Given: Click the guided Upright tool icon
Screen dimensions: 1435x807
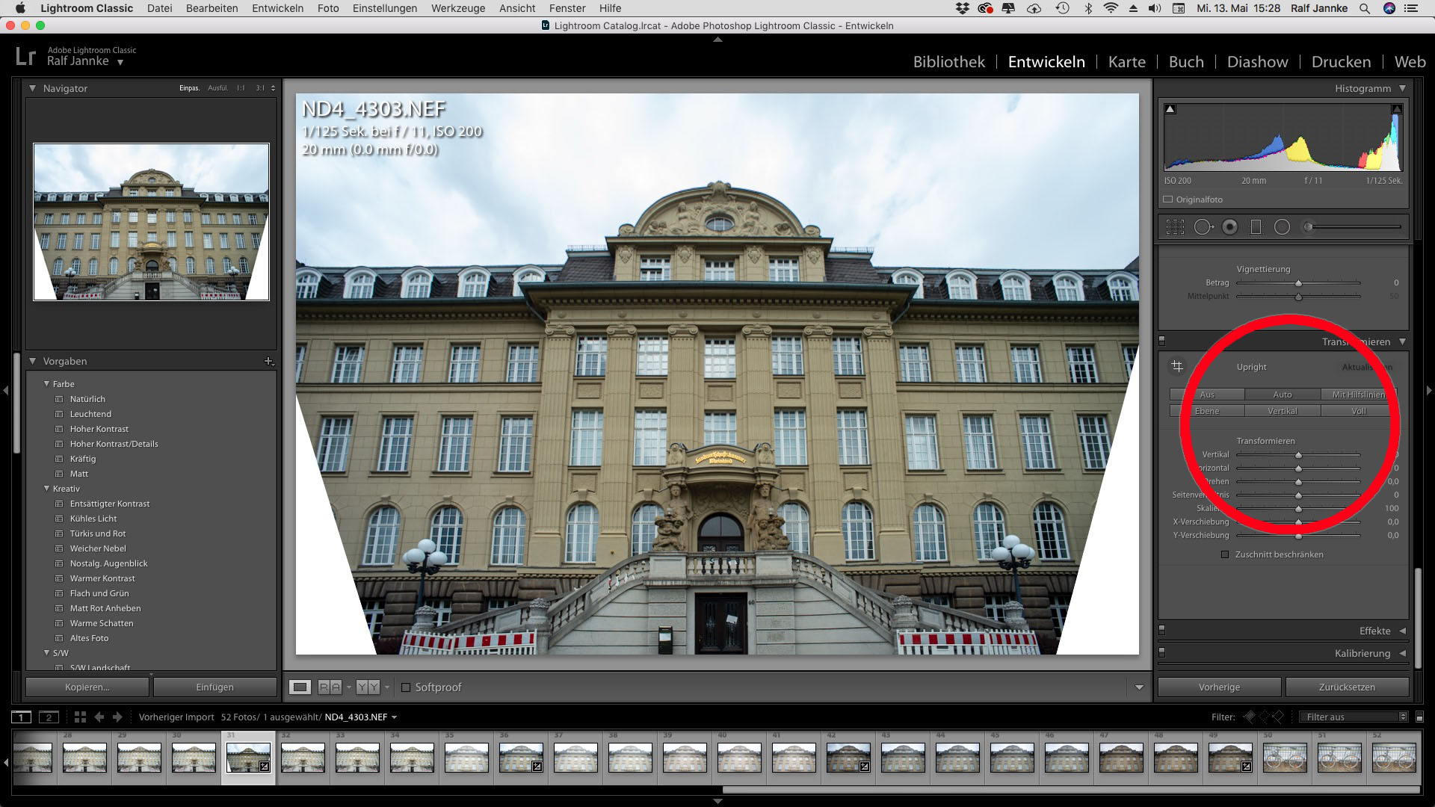Looking at the screenshot, I should [1177, 366].
